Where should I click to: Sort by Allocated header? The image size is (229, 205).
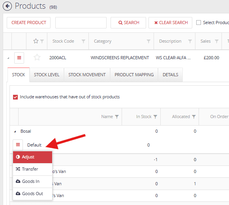(181, 117)
